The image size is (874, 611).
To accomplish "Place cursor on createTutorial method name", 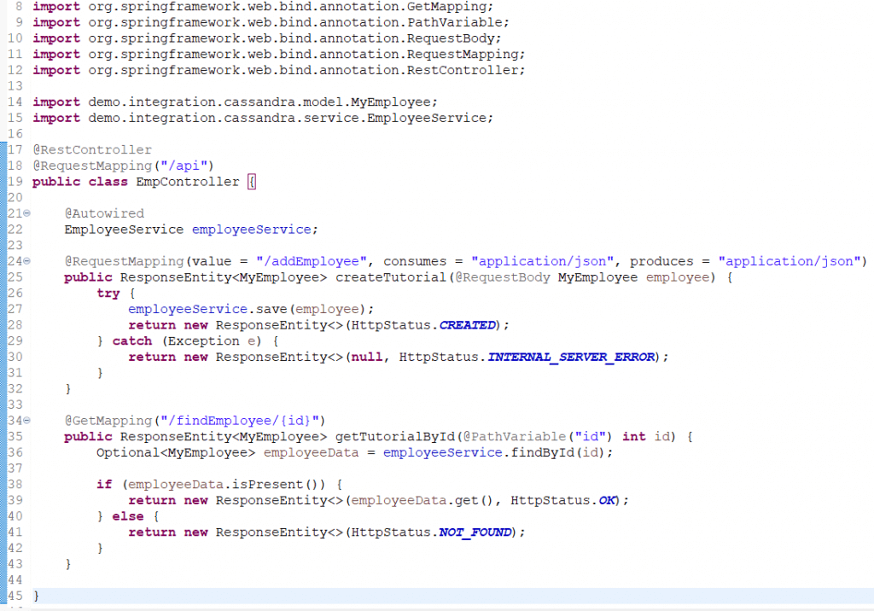I will coord(391,277).
